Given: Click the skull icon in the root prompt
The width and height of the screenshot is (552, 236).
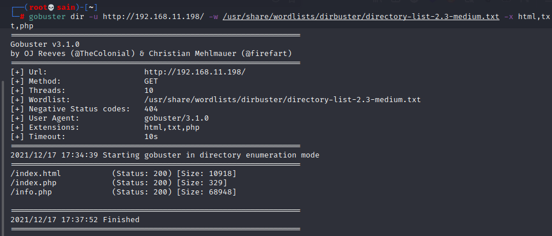Looking at the screenshot, I should (51, 8).
